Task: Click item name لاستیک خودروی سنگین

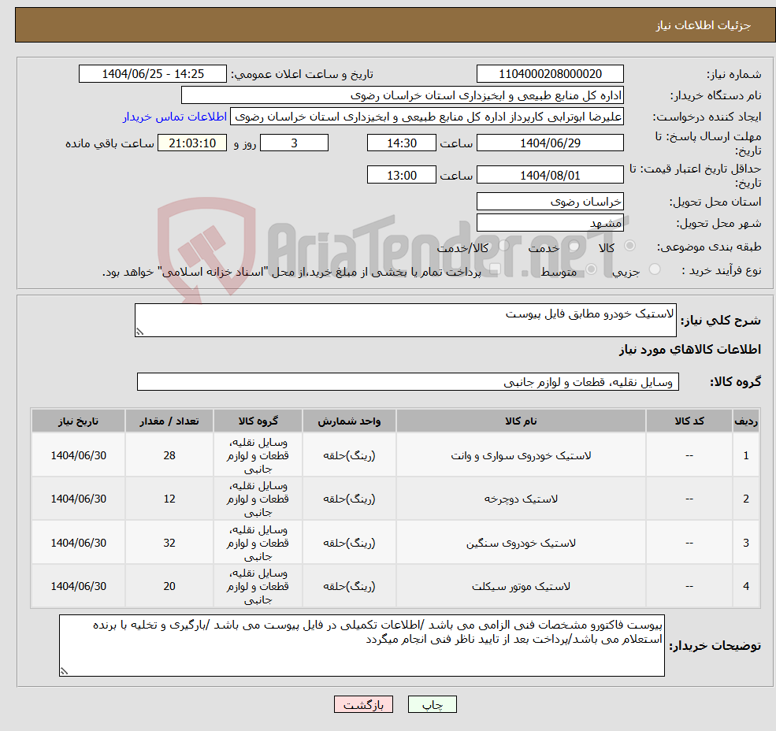Action: (521, 543)
